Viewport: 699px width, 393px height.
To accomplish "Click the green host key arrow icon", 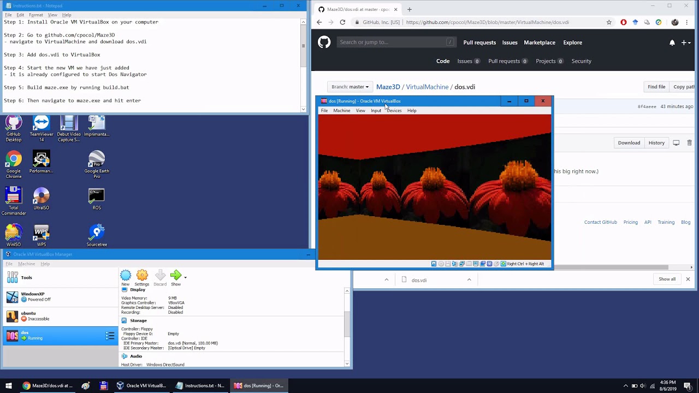I will (503, 264).
